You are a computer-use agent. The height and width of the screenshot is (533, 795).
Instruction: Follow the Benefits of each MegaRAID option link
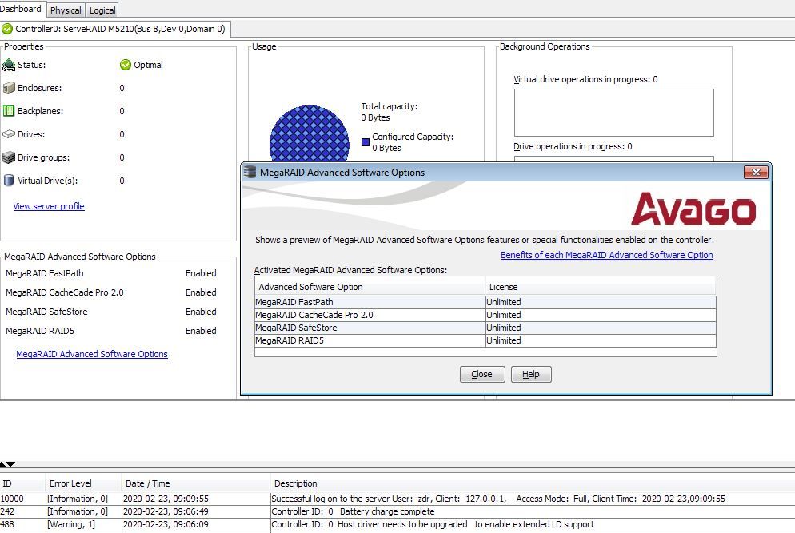tap(606, 255)
